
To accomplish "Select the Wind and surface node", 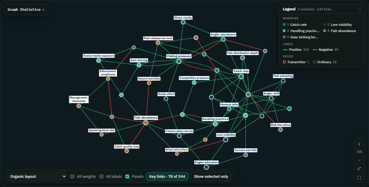I will 177,154.
